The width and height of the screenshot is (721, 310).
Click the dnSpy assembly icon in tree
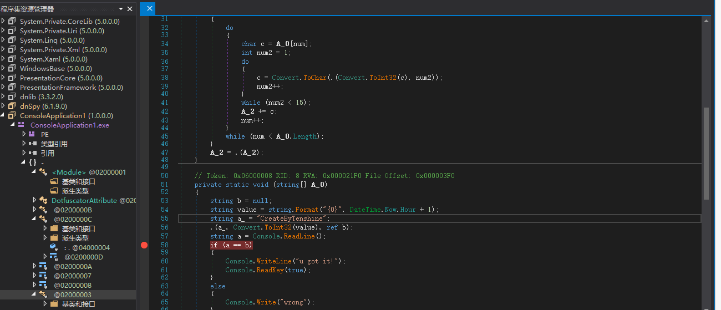(12, 106)
